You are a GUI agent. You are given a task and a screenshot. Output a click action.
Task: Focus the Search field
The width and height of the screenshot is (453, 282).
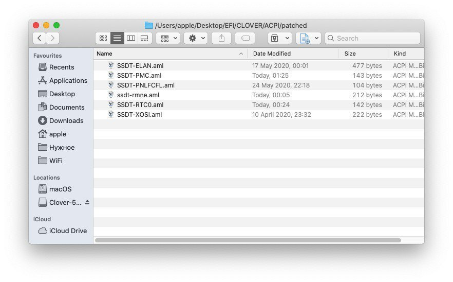(x=373, y=38)
